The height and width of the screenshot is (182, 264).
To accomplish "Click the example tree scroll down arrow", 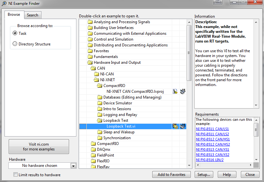I will [189, 166].
